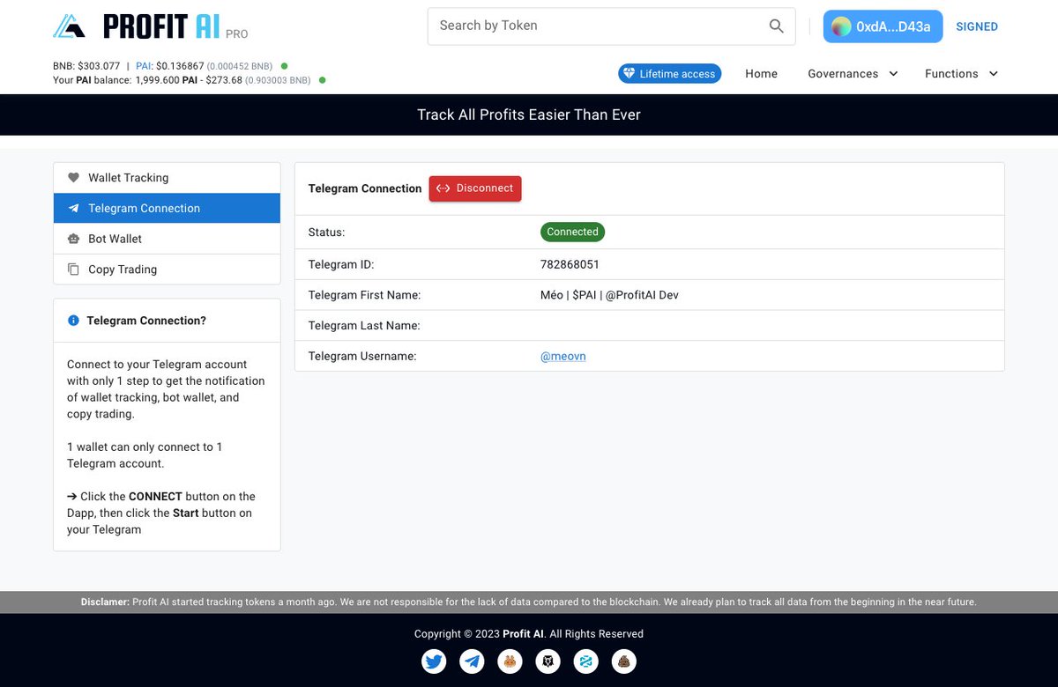Image resolution: width=1058 pixels, height=687 pixels.
Task: Click the 0xdA...D43a wallet button
Action: point(883,26)
